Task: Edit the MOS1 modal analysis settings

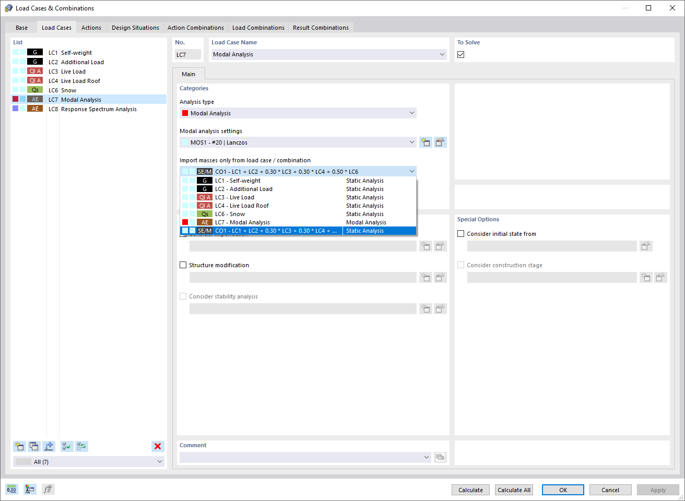Action: click(x=440, y=142)
